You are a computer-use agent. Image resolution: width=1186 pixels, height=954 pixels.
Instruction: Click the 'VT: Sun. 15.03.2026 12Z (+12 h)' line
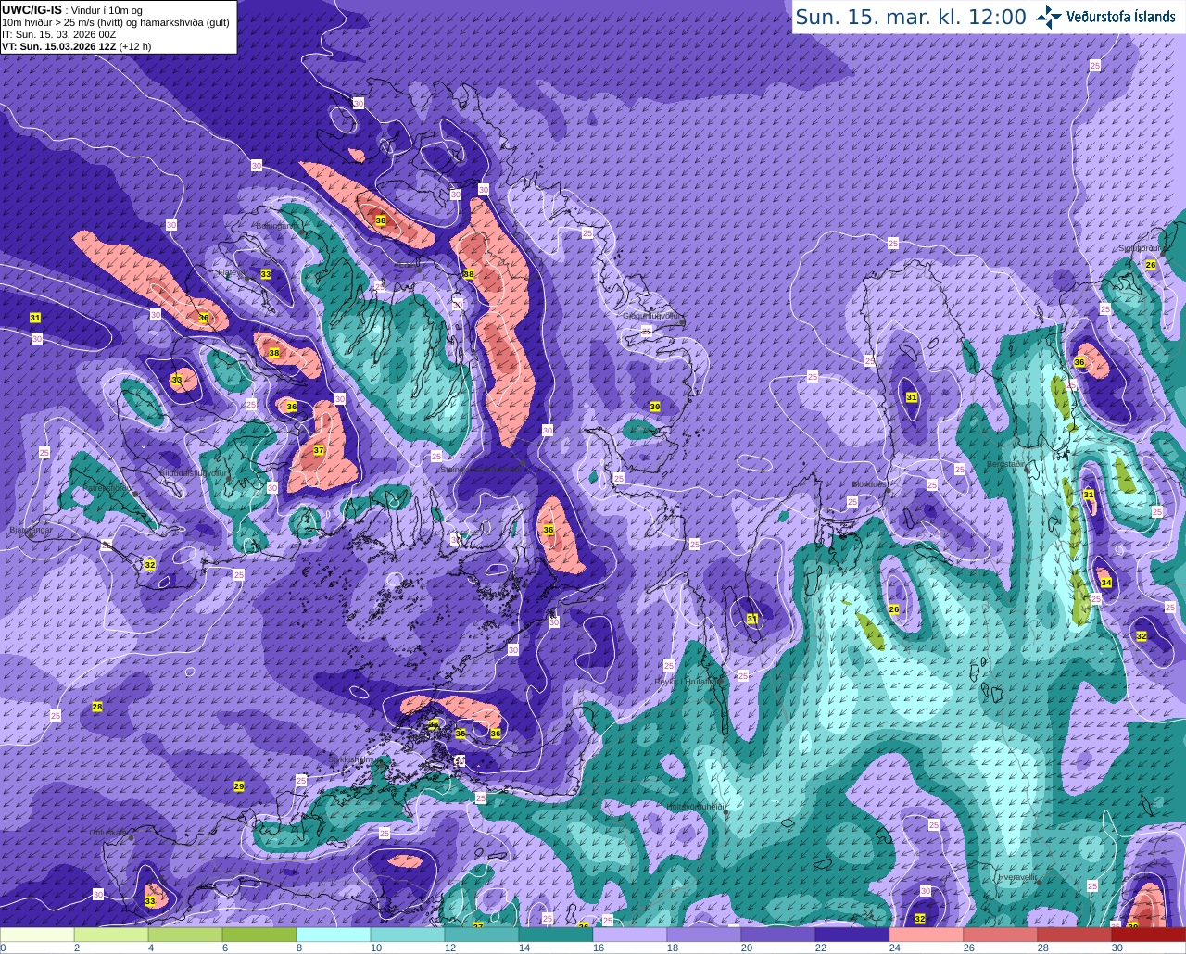click(x=76, y=46)
